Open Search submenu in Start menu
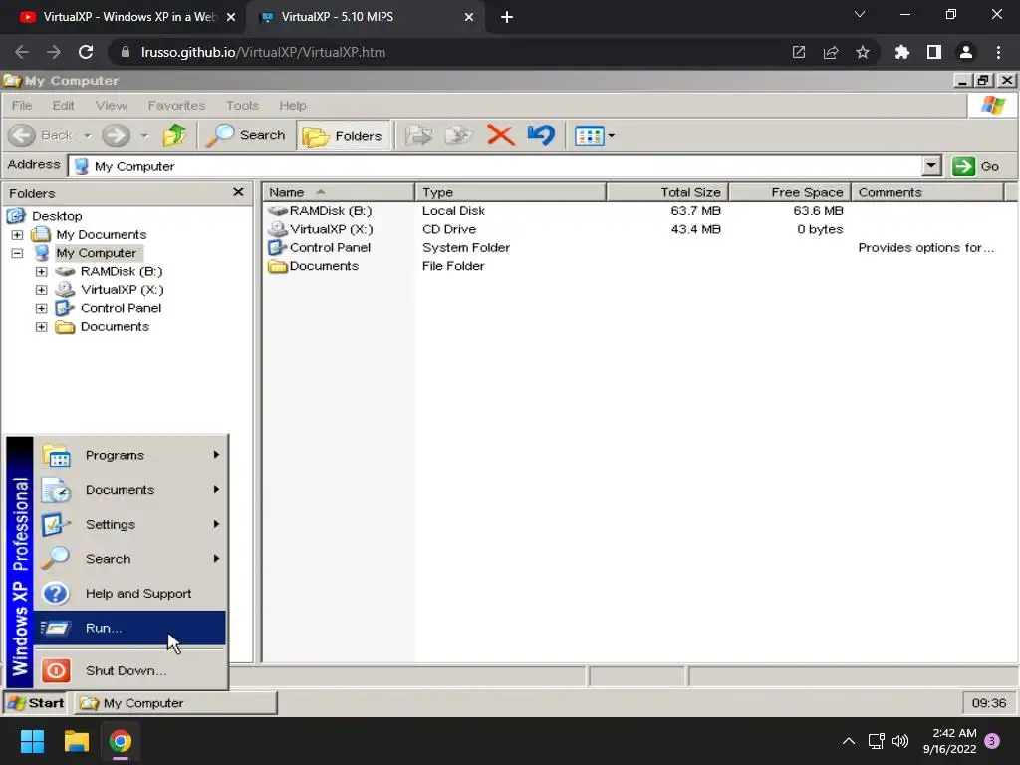 (130, 559)
